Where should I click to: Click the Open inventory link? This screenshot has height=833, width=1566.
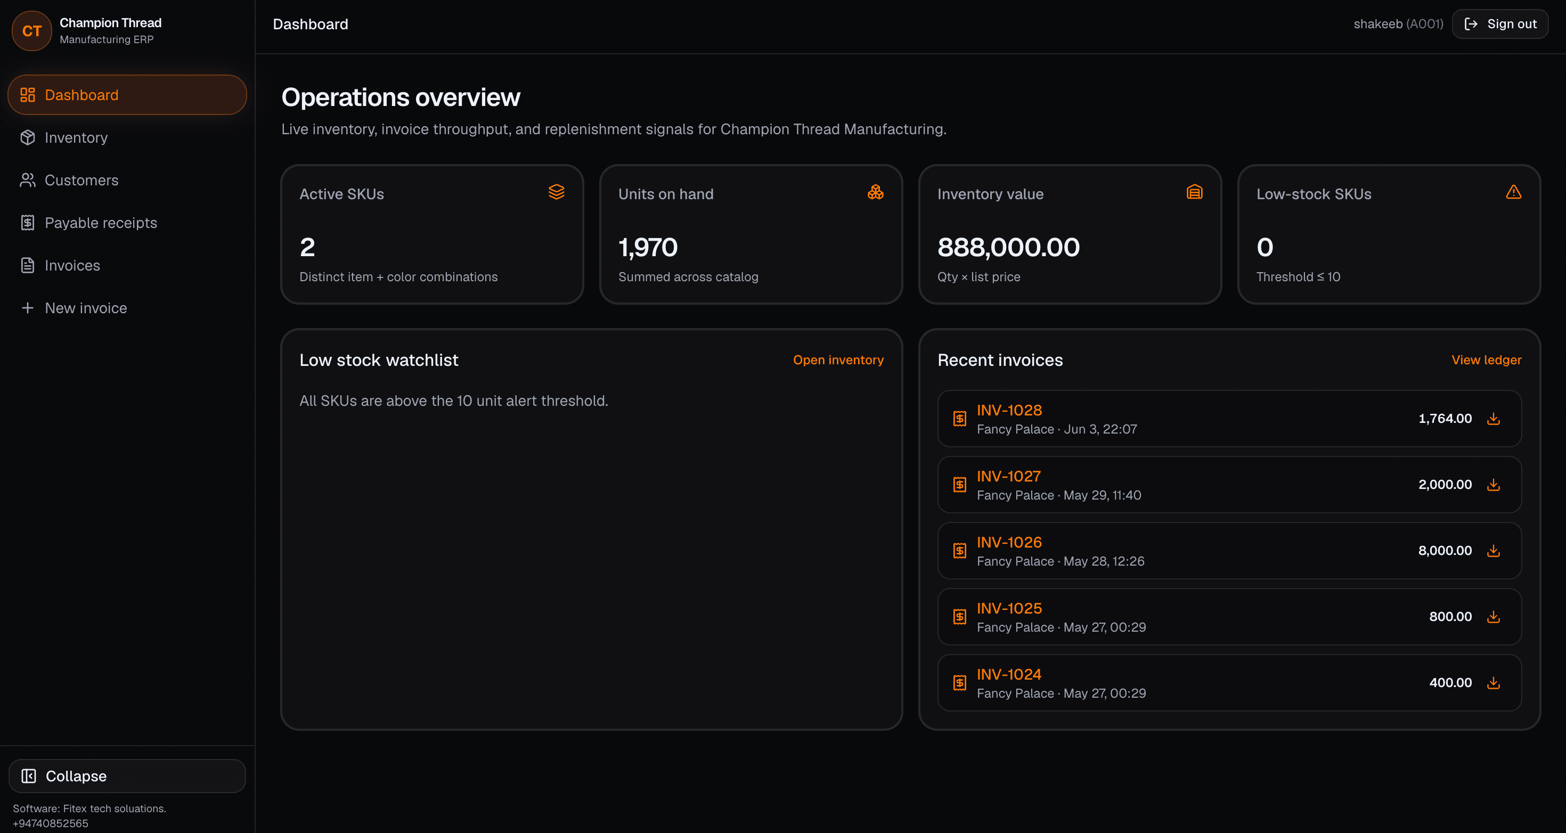[x=838, y=360]
